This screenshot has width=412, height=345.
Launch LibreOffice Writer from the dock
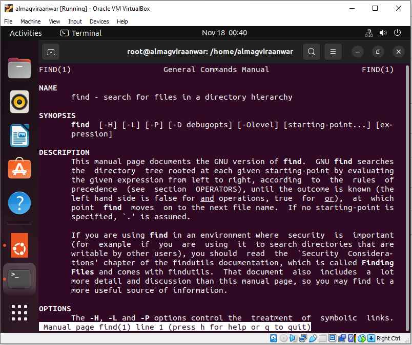click(19, 135)
